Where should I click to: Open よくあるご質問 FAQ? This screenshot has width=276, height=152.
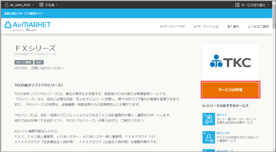pos(258,26)
